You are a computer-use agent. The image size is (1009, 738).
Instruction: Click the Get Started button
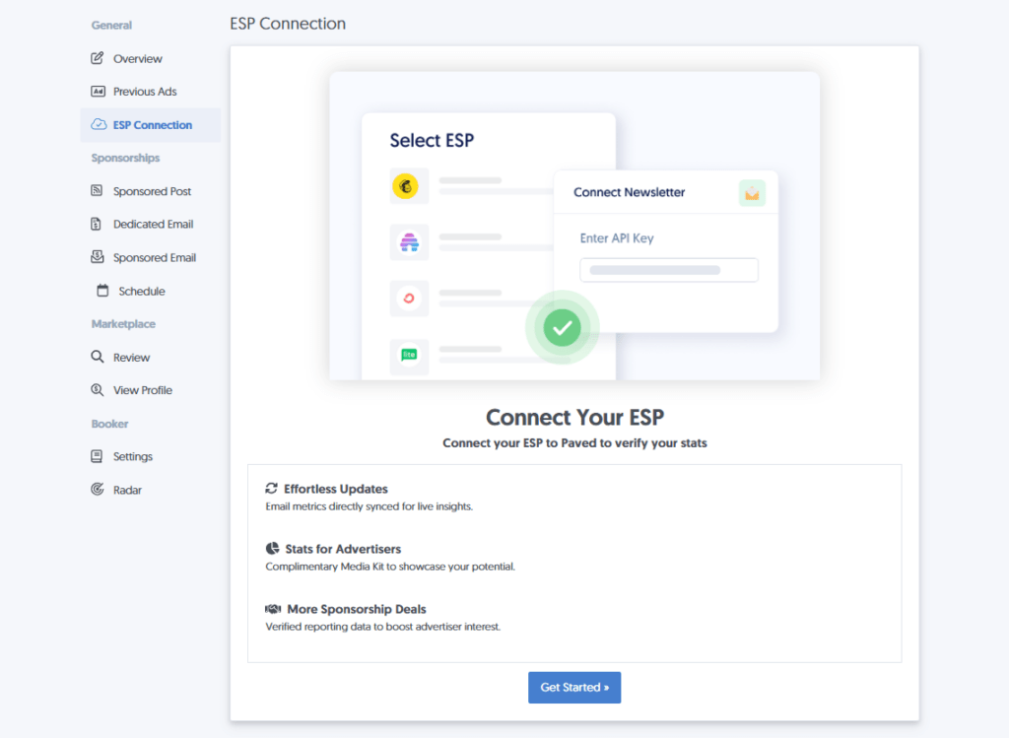574,687
